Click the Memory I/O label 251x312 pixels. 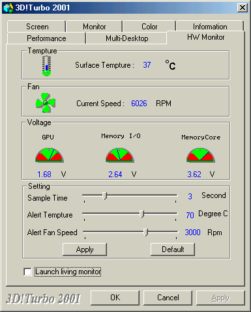121,136
